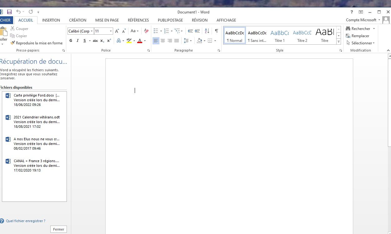The height and width of the screenshot is (234, 391).
Task: Save the document with the floppy disk icon
Action: click(9, 12)
